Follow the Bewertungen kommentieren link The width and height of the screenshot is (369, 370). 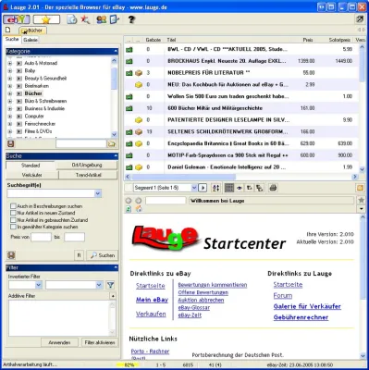(x=213, y=285)
